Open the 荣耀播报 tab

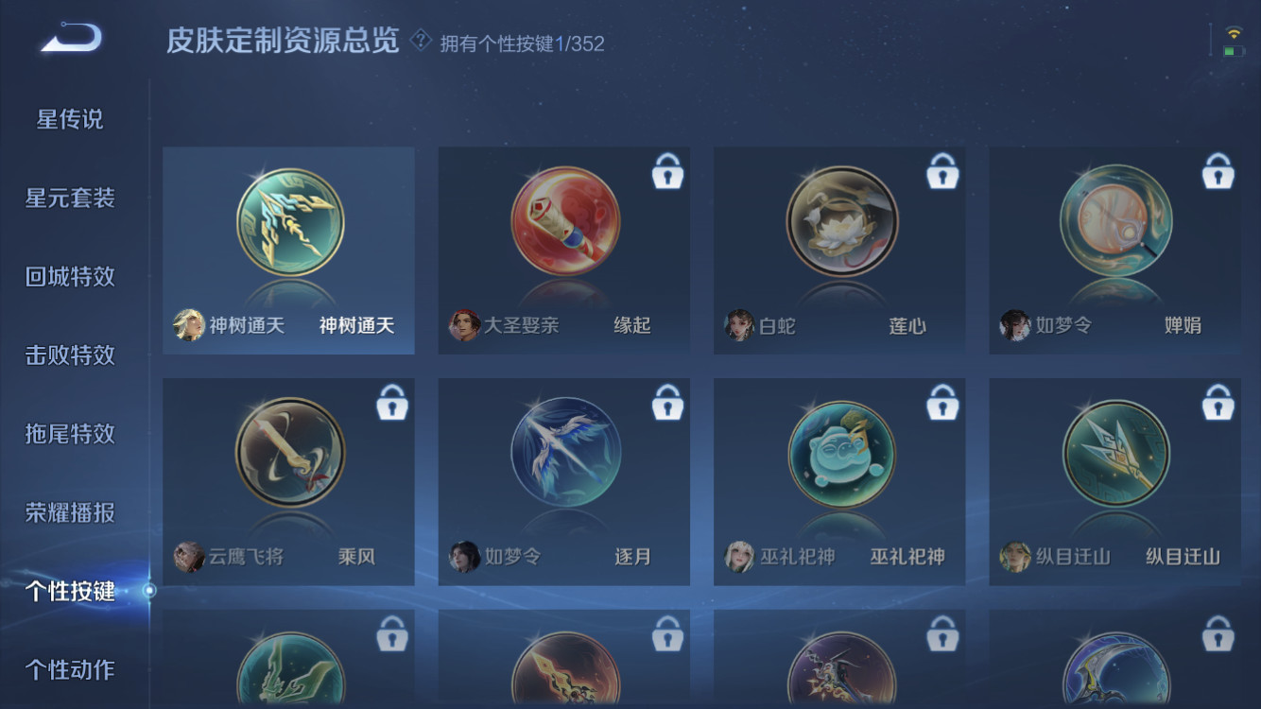70,512
